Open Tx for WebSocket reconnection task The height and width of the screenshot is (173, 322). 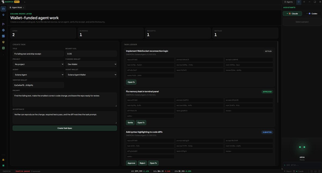pos(131,82)
